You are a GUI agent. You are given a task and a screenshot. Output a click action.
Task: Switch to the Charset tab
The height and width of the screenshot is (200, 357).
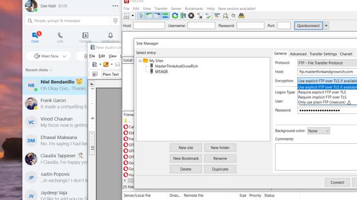(x=346, y=54)
